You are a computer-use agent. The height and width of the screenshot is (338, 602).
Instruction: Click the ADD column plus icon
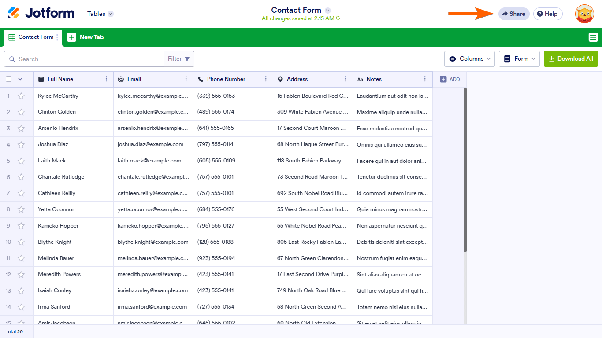point(443,79)
